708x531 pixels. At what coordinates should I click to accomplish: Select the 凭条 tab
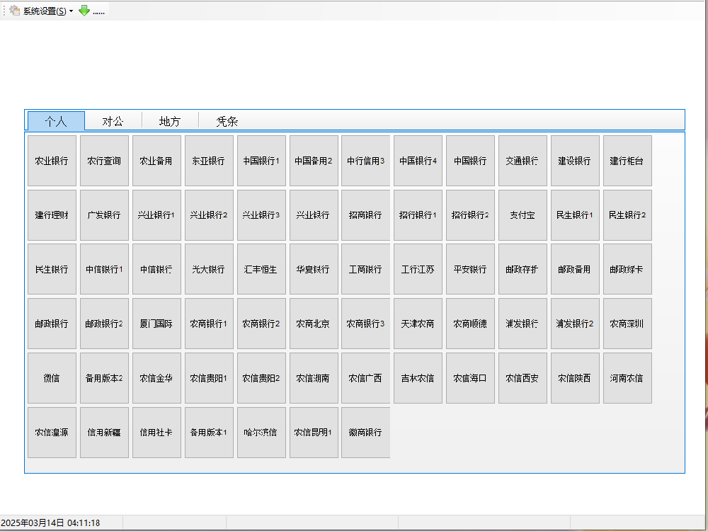point(227,121)
